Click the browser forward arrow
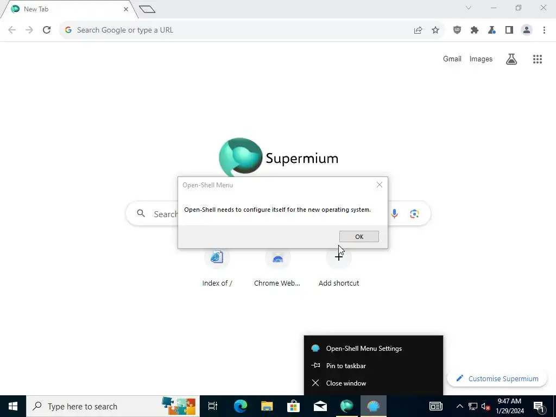This screenshot has height=417, width=556. (29, 30)
